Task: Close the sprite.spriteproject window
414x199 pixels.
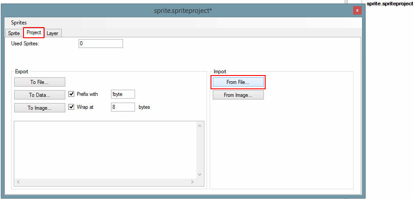Action: pos(357,11)
